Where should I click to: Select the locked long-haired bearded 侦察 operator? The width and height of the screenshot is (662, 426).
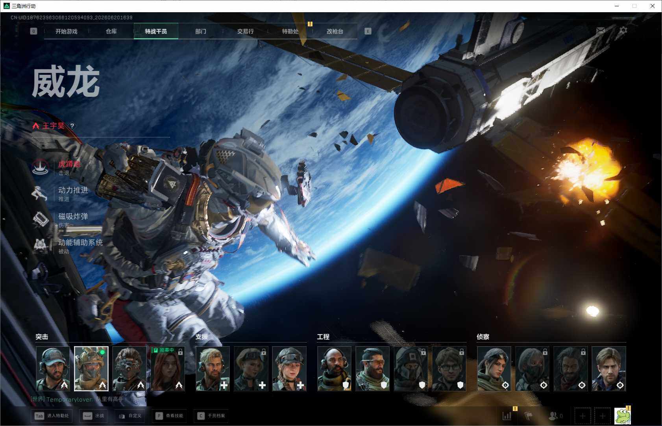click(571, 369)
